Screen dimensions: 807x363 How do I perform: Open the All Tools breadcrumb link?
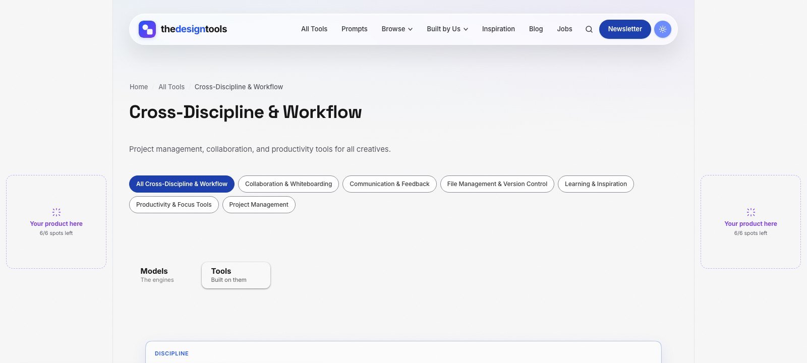click(x=171, y=87)
